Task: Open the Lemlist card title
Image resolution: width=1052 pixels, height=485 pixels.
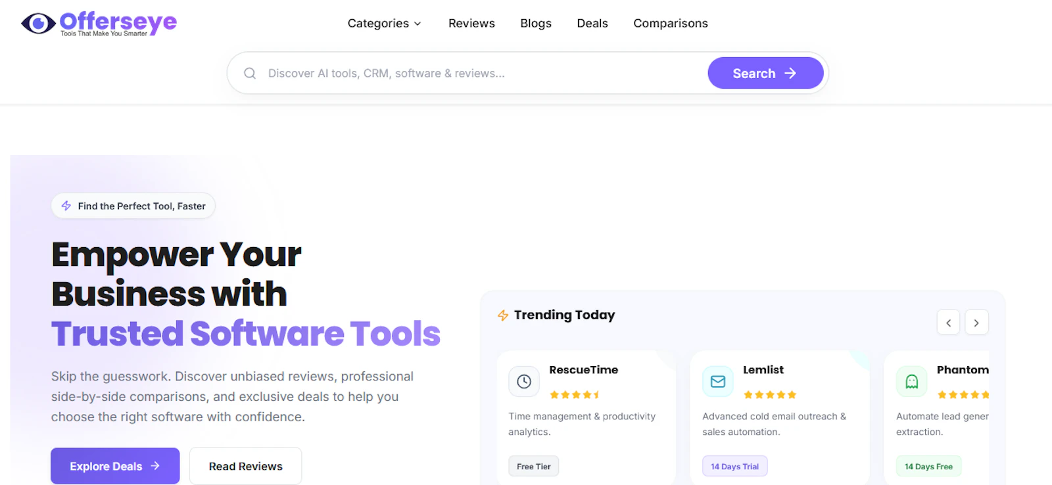Action: point(763,370)
